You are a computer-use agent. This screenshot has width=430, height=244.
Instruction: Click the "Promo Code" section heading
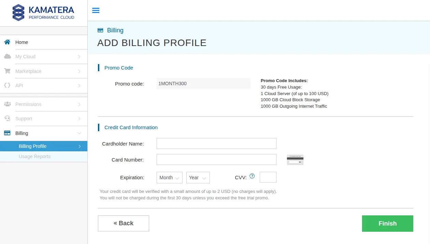click(119, 68)
